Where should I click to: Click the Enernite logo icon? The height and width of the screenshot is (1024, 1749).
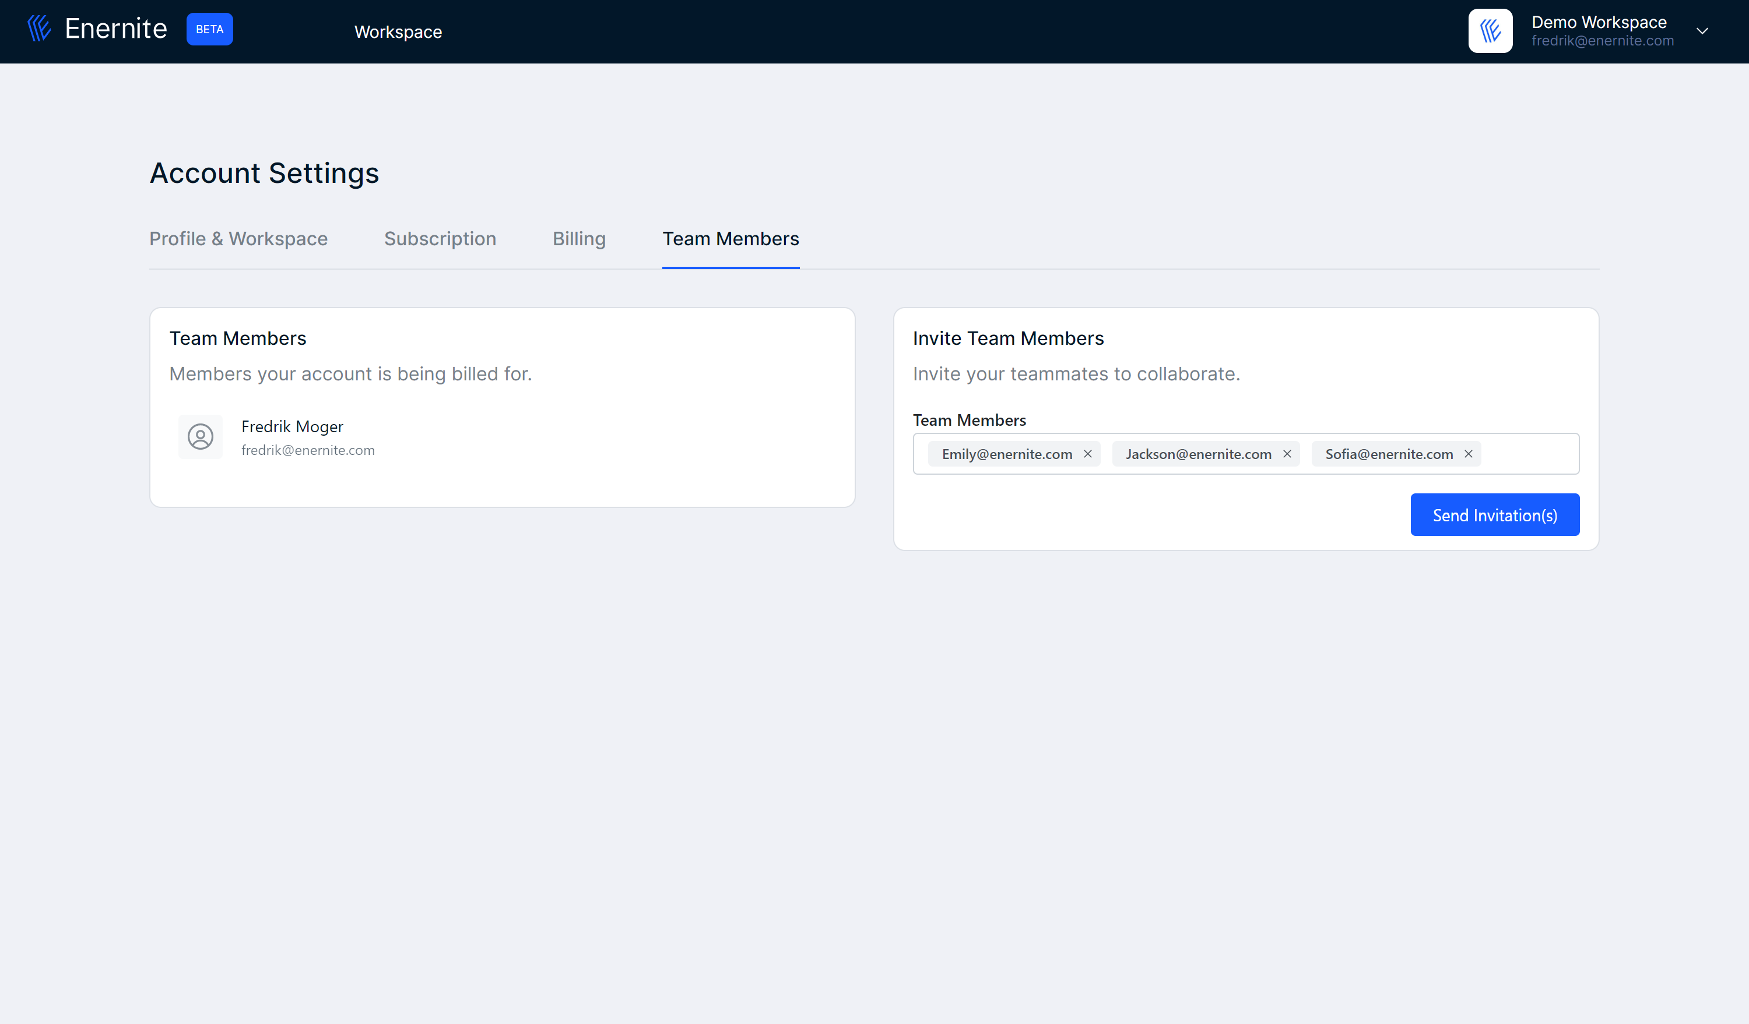pos(39,29)
